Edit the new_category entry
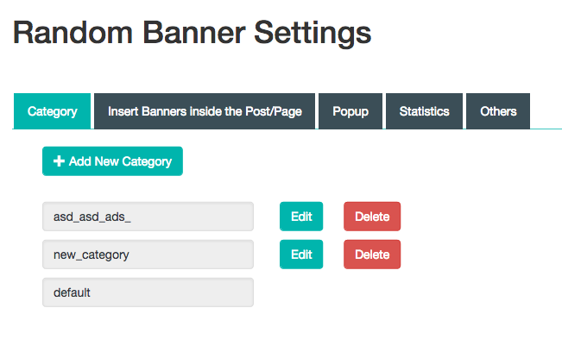The height and width of the screenshot is (352, 562). pyautogui.click(x=301, y=255)
